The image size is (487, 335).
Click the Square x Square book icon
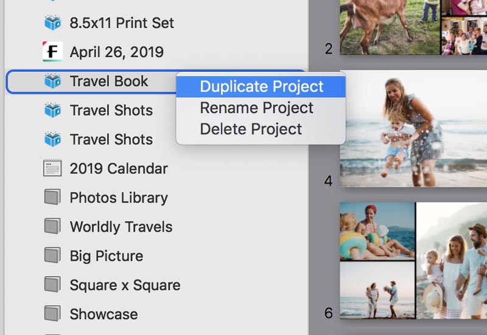tap(52, 285)
